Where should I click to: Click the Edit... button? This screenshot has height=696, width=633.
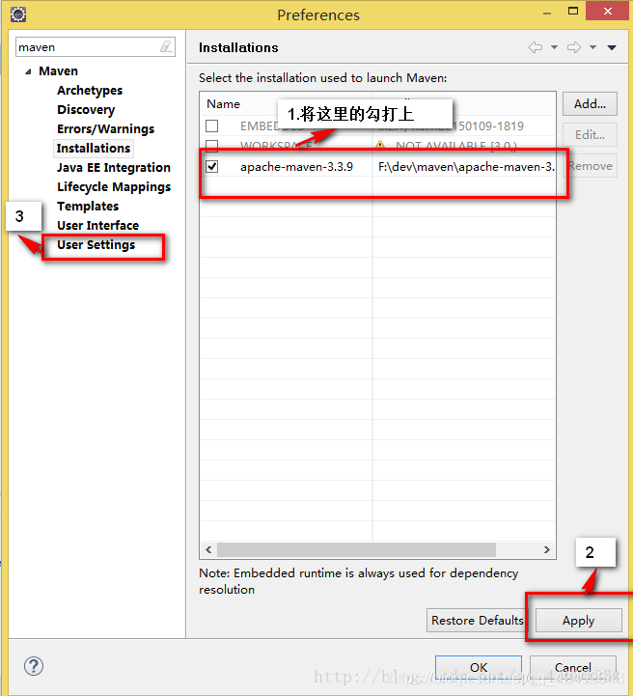point(590,134)
